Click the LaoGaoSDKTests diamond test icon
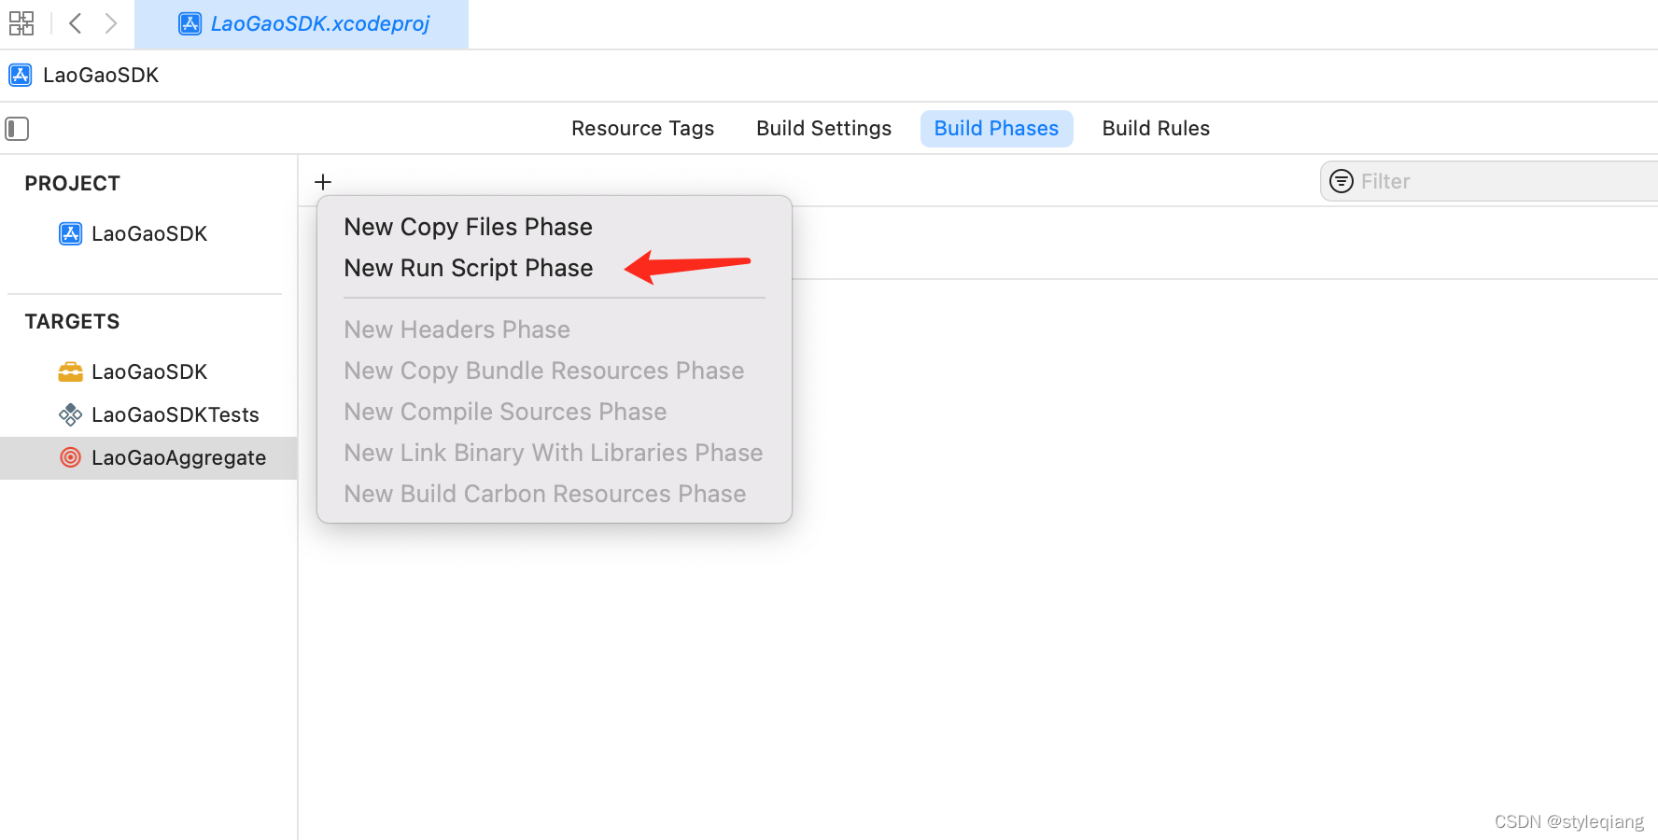The height and width of the screenshot is (840, 1658). coord(70,414)
